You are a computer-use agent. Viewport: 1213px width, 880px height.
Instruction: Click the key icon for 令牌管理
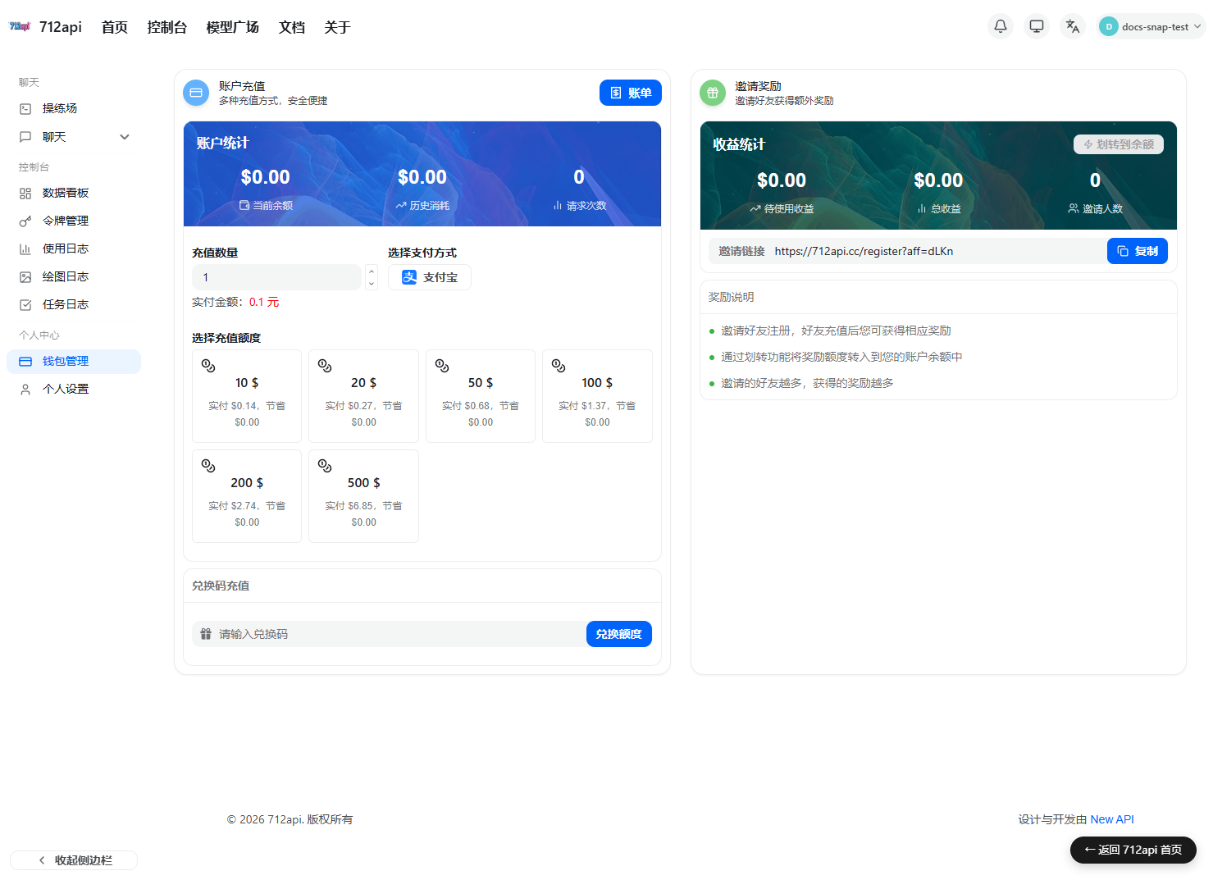coord(25,221)
